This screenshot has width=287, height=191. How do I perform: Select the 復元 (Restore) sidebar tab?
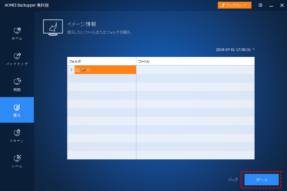click(x=17, y=110)
